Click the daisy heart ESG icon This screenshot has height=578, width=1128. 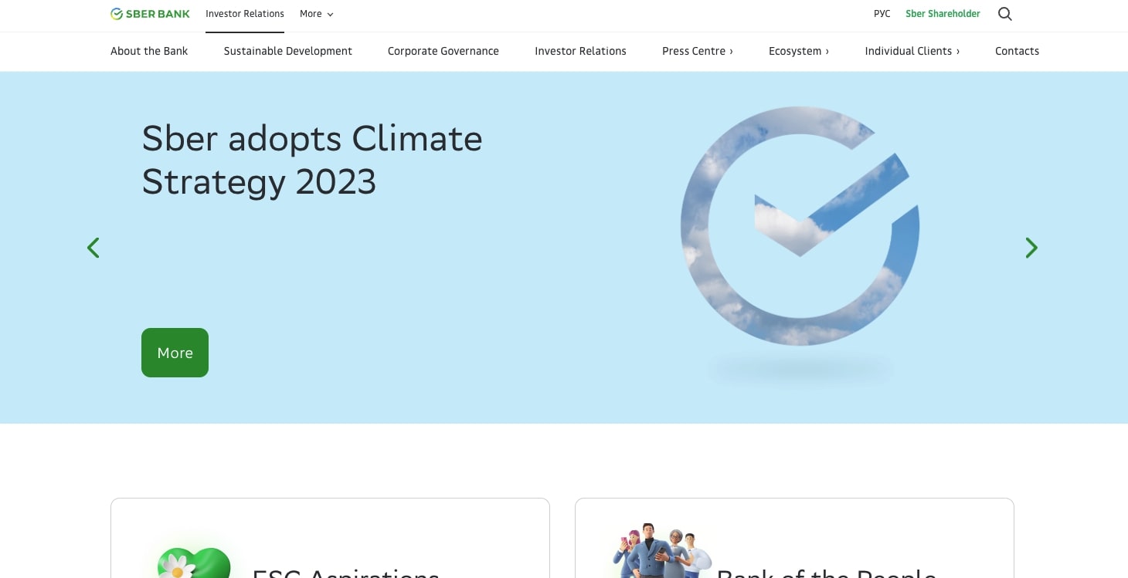193,563
